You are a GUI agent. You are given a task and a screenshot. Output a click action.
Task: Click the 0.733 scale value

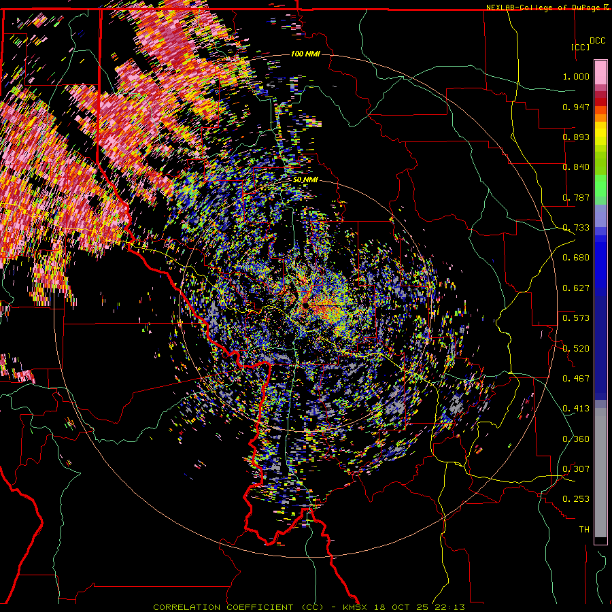576,228
